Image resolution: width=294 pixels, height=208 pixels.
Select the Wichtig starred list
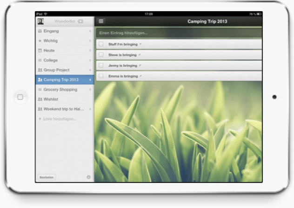(51, 41)
